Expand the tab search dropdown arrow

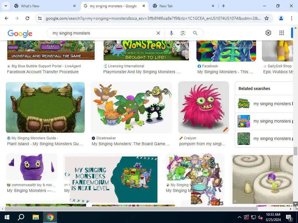[x=6, y=6]
